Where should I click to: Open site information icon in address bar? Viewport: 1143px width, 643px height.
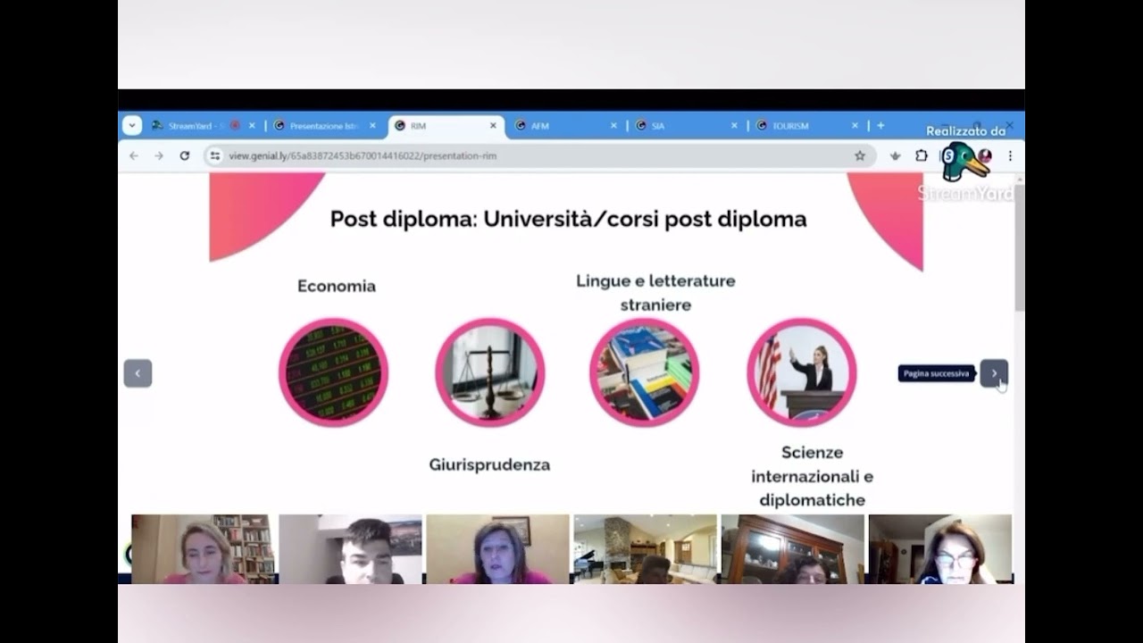tap(214, 155)
